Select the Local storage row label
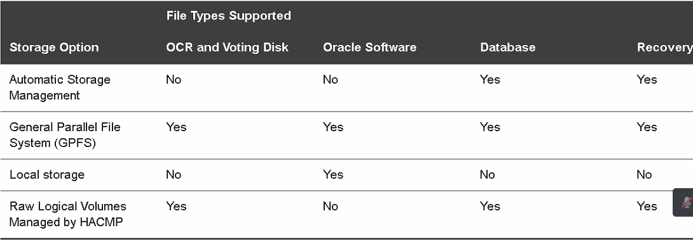 [x=47, y=175]
